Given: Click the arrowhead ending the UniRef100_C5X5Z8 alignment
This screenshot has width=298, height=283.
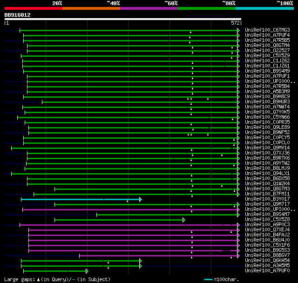Looking at the screenshot, I should 184,220.
